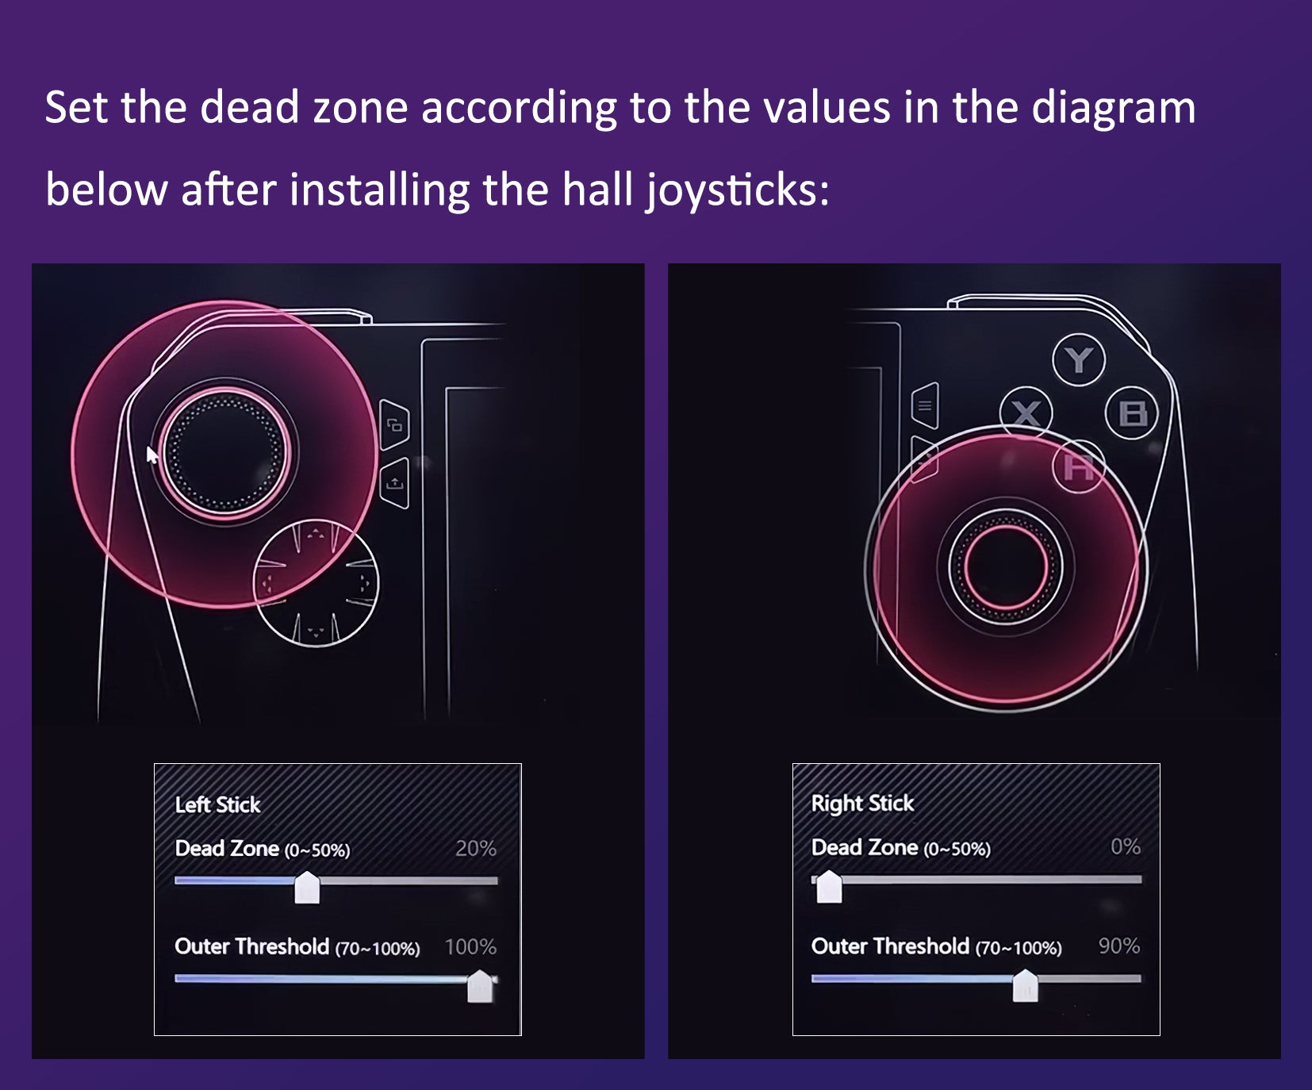Click the hamburger menu button on the right controller

point(925,406)
